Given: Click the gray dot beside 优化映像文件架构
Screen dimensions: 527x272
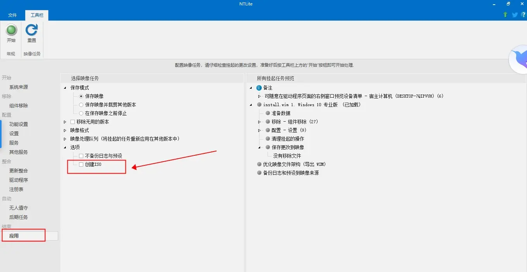Looking at the screenshot, I should [x=259, y=164].
